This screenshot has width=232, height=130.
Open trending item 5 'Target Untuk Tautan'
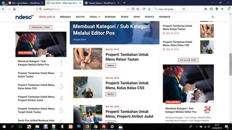[36, 110]
